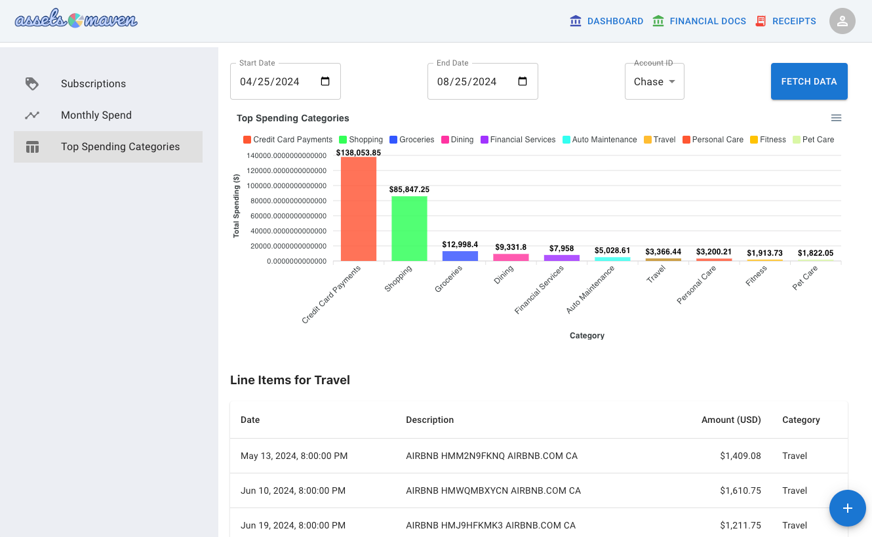The width and height of the screenshot is (872, 537).
Task: Open the chart hamburger menu icon
Action: [836, 118]
